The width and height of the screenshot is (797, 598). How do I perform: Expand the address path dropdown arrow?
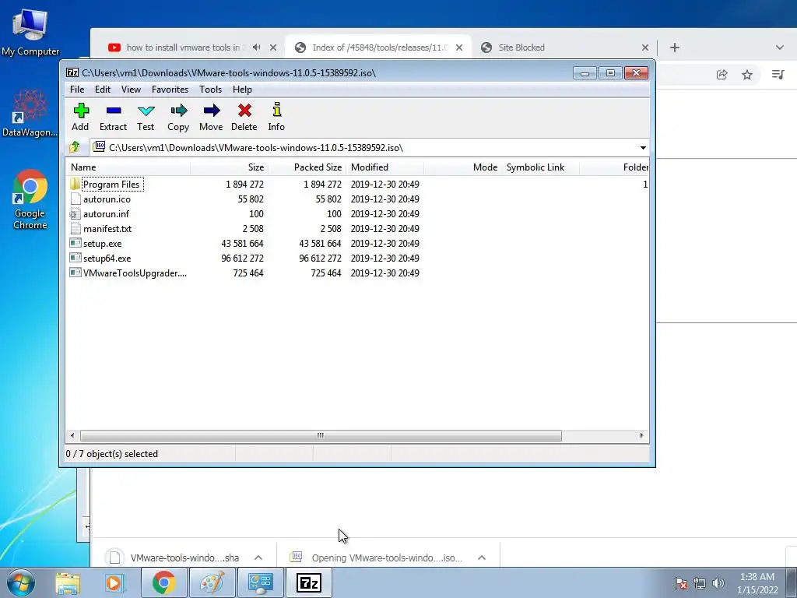click(643, 147)
